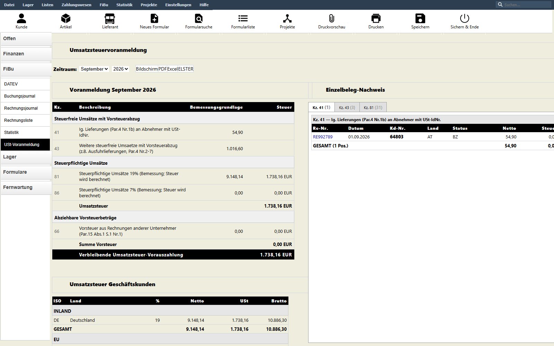
Task: Open the Zahlungswesen menu
Action: pos(77,5)
